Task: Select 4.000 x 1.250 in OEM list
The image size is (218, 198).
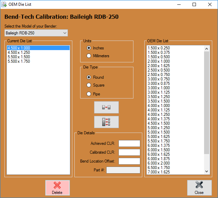Action: [176, 115]
